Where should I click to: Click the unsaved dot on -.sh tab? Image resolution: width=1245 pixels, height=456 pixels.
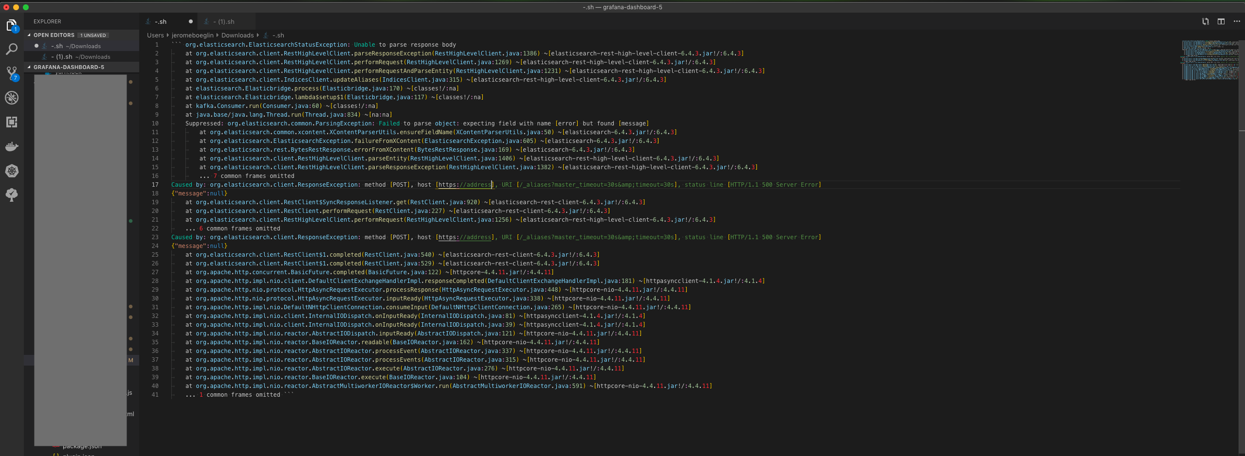190,21
